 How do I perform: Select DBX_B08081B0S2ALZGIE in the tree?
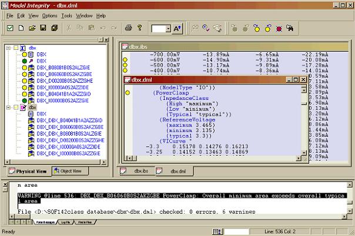[63, 68]
